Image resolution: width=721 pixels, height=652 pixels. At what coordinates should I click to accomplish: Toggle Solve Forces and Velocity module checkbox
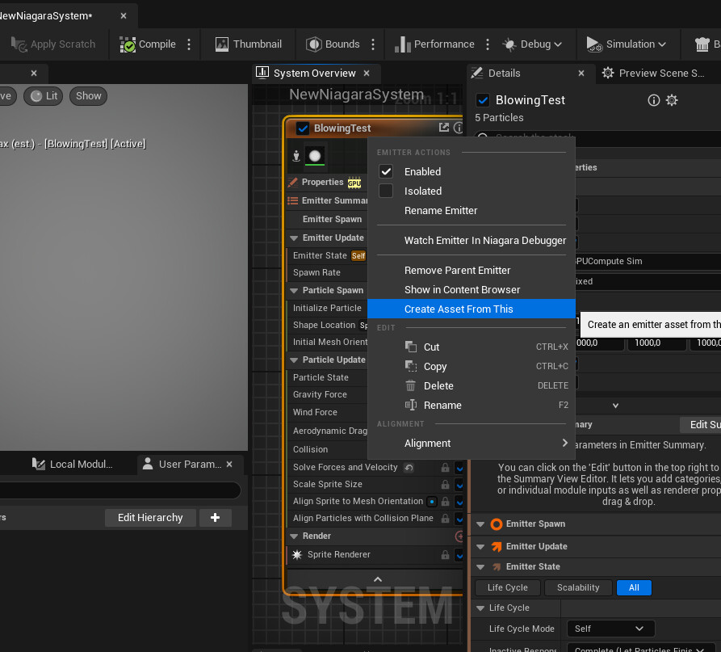(x=459, y=468)
